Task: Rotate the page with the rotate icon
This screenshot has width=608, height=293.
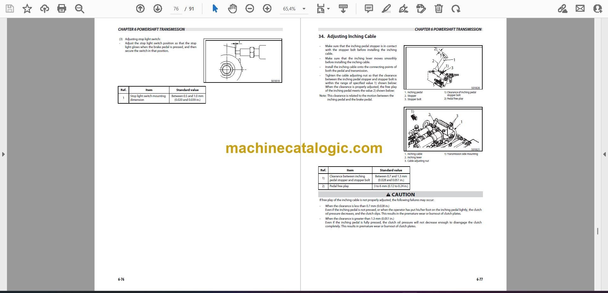Action: pos(456,9)
